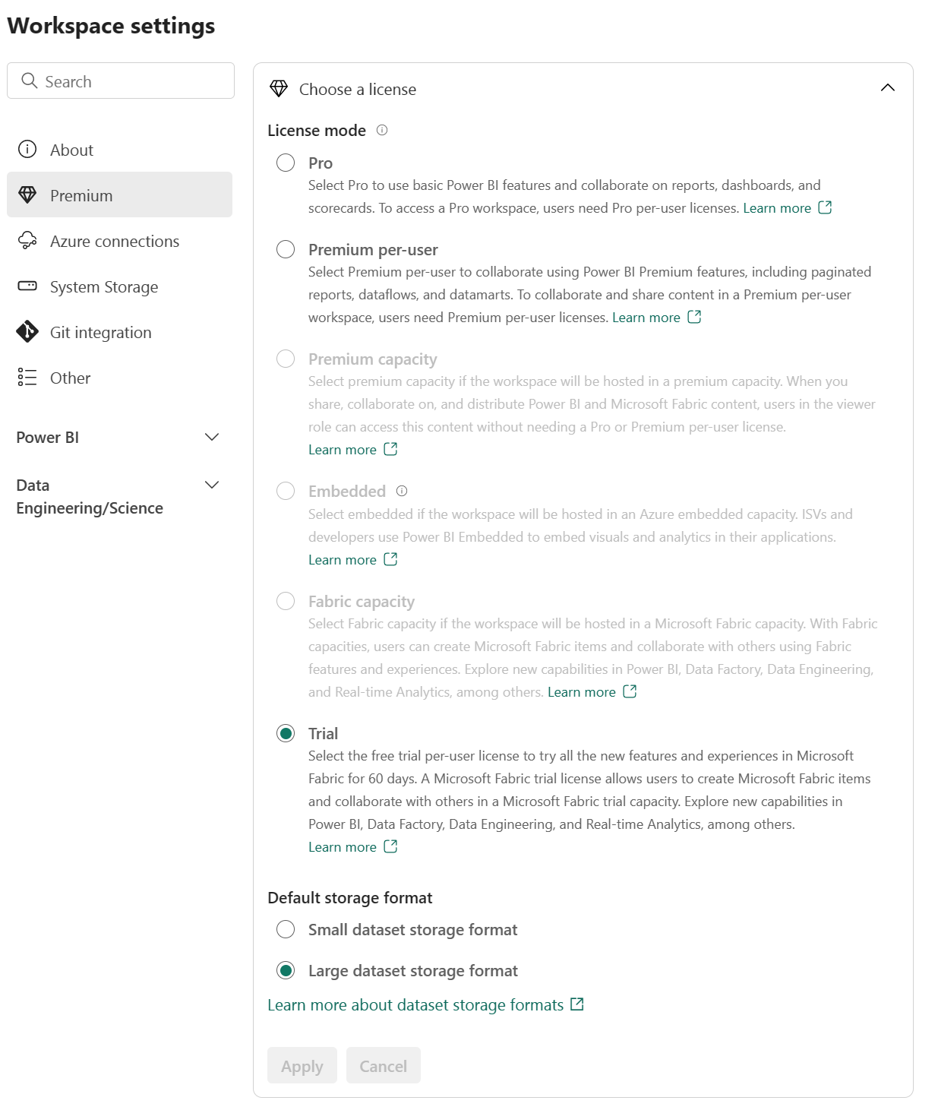Open Learn more link under Trial
938x1110 pixels.
(x=343, y=847)
